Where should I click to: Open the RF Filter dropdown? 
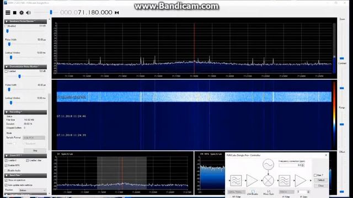pyautogui.click(x=236, y=192)
